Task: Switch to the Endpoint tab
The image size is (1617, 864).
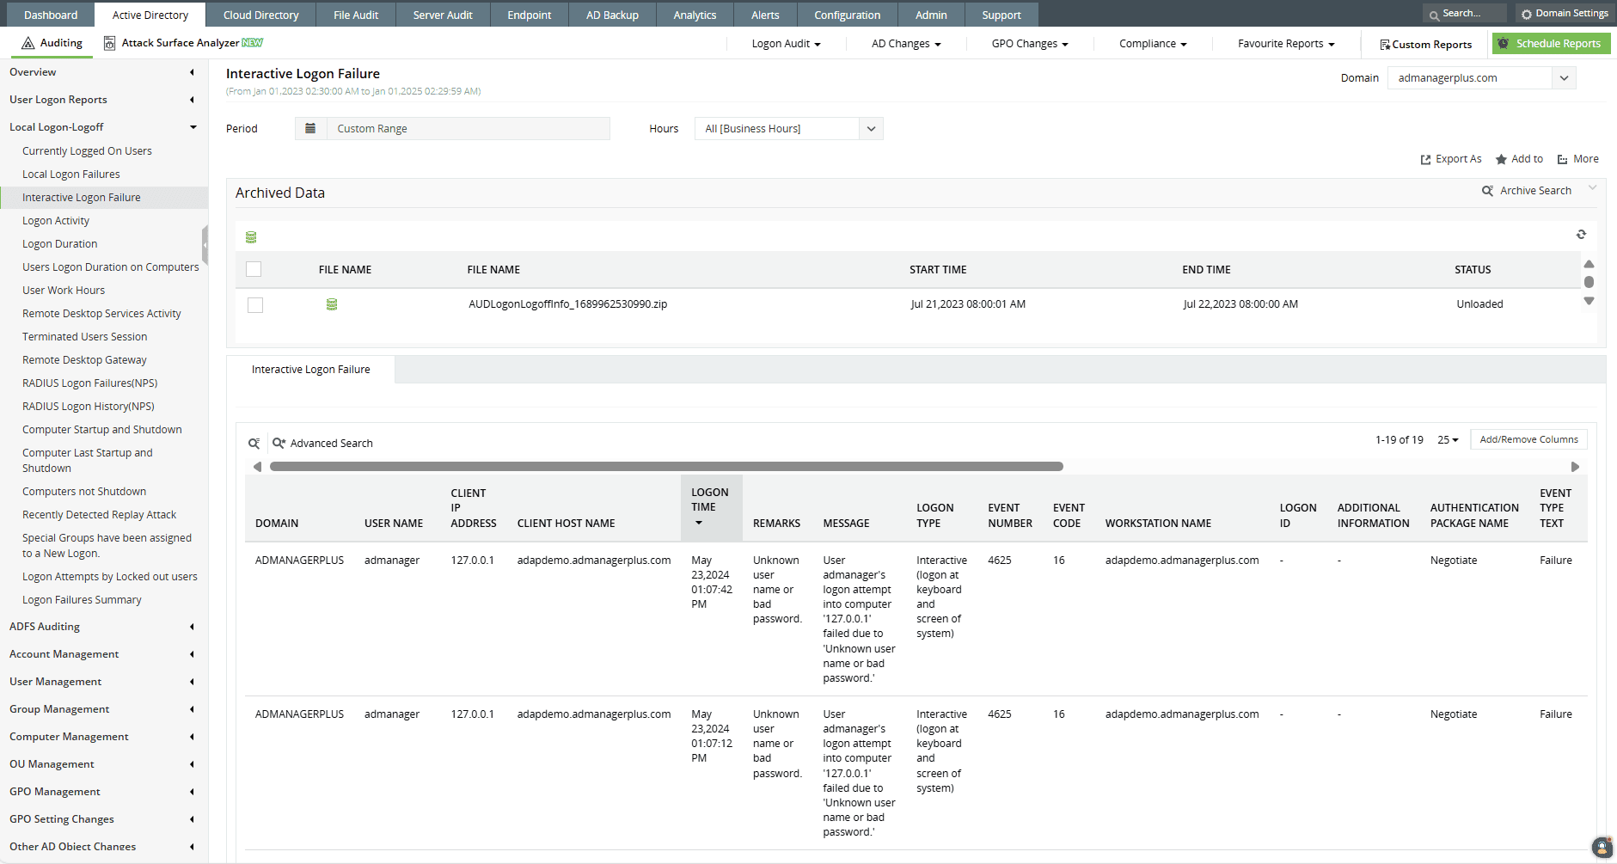Action: tap(529, 14)
